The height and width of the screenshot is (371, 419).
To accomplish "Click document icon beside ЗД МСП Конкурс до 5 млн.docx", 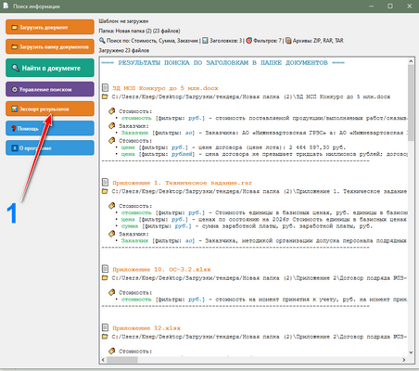I will (x=105, y=87).
